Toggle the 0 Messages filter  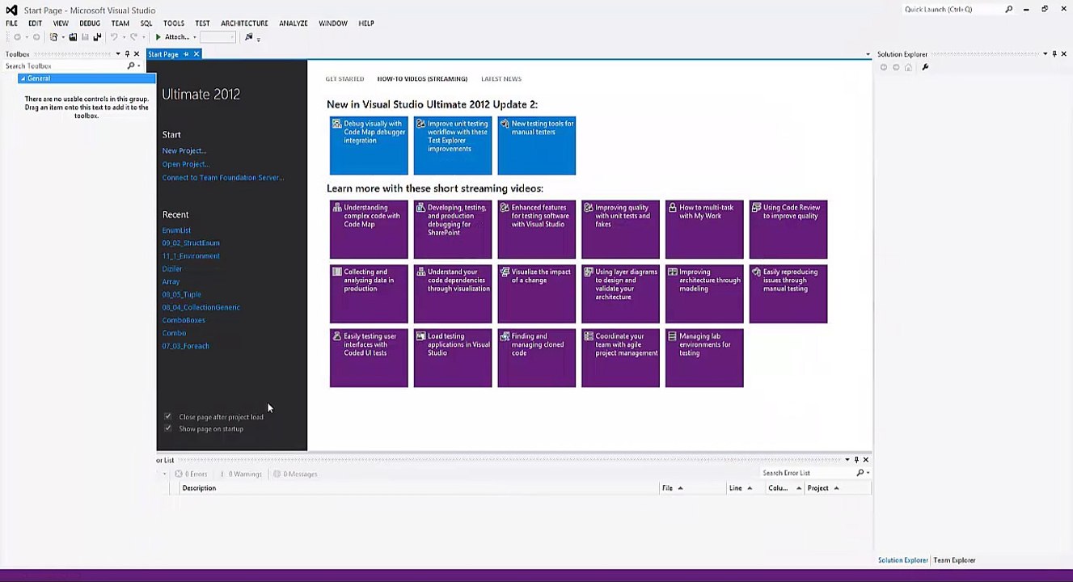295,474
